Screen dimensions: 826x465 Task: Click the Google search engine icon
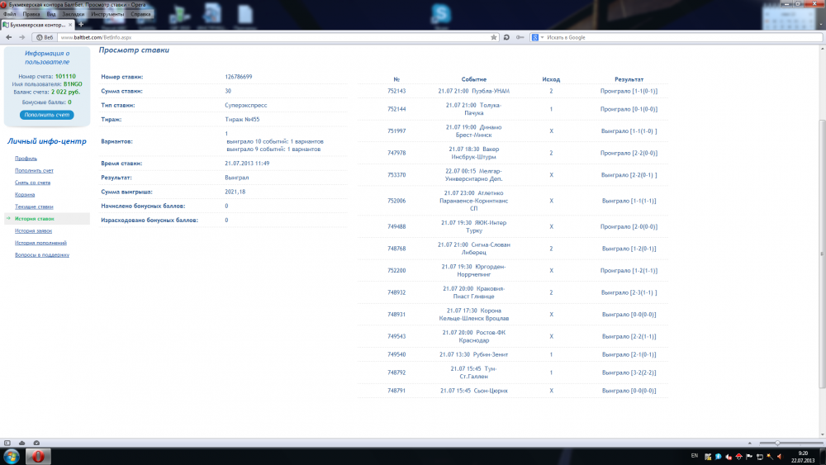[534, 37]
